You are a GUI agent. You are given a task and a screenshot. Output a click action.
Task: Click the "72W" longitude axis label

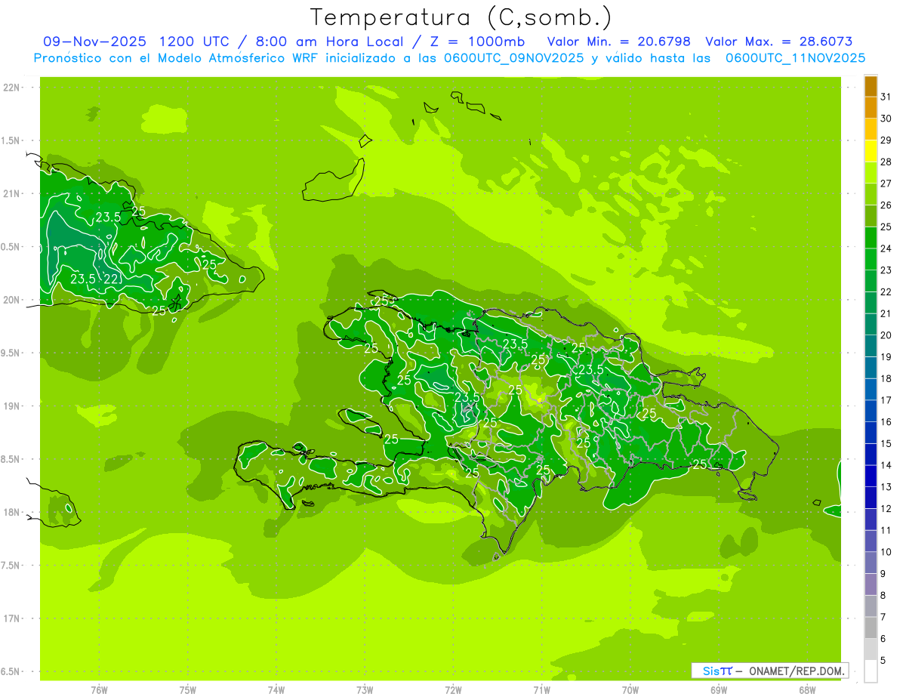point(453,690)
